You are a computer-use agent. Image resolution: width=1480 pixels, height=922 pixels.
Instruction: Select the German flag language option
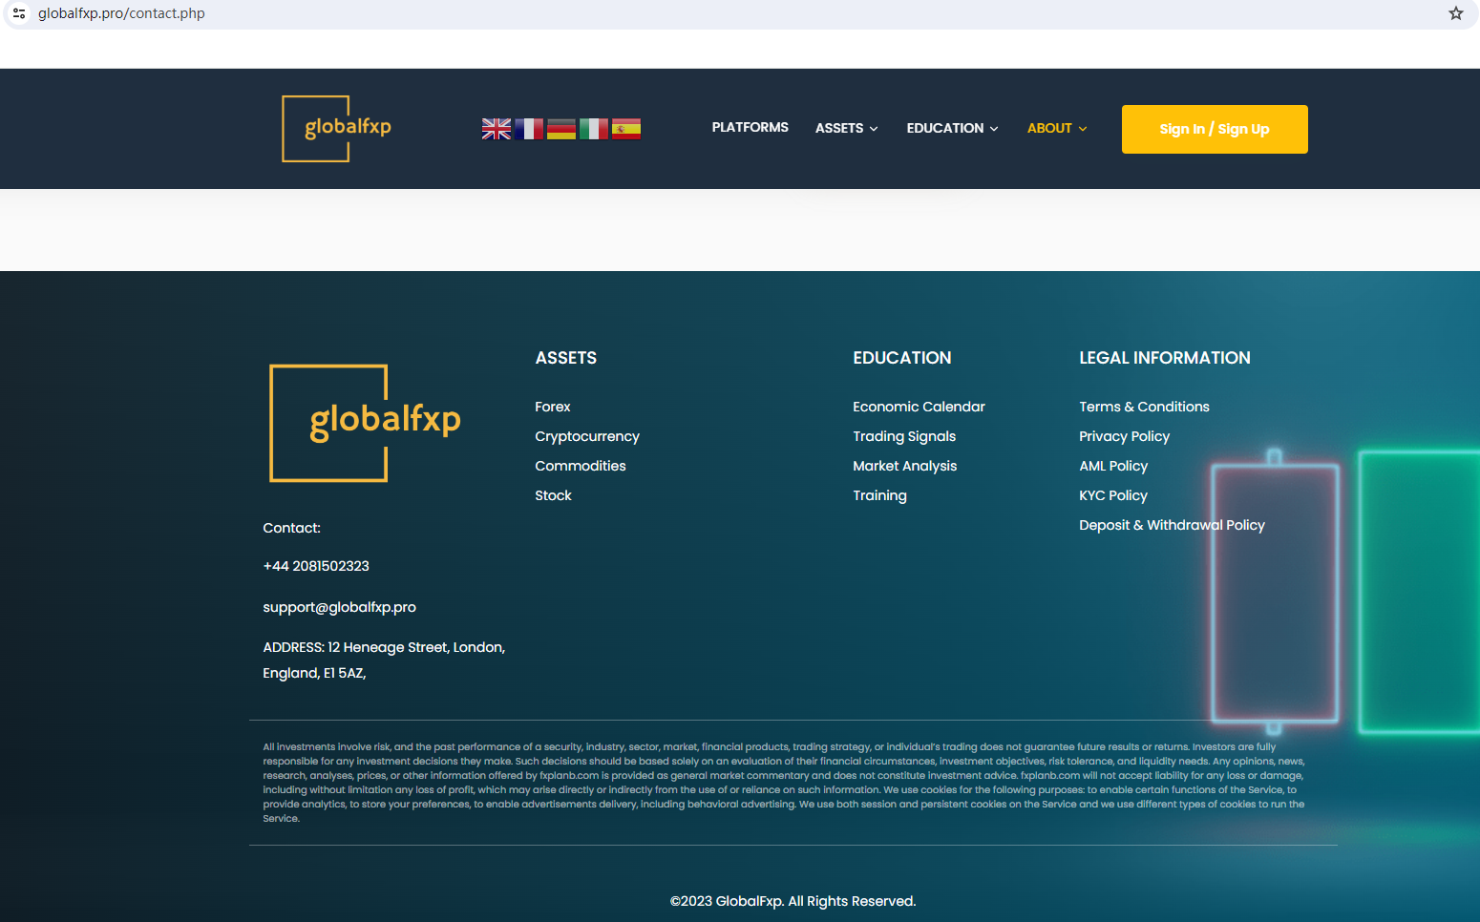pyautogui.click(x=561, y=129)
